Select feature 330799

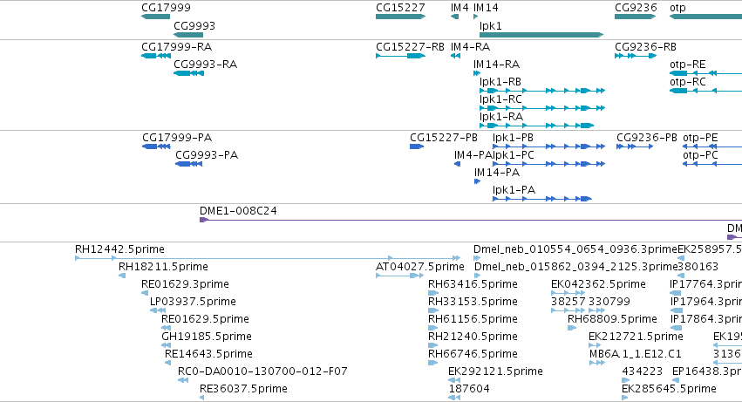pyautogui.click(x=609, y=302)
